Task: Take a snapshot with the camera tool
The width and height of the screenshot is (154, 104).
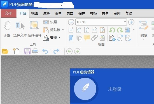Action: tap(50, 22)
